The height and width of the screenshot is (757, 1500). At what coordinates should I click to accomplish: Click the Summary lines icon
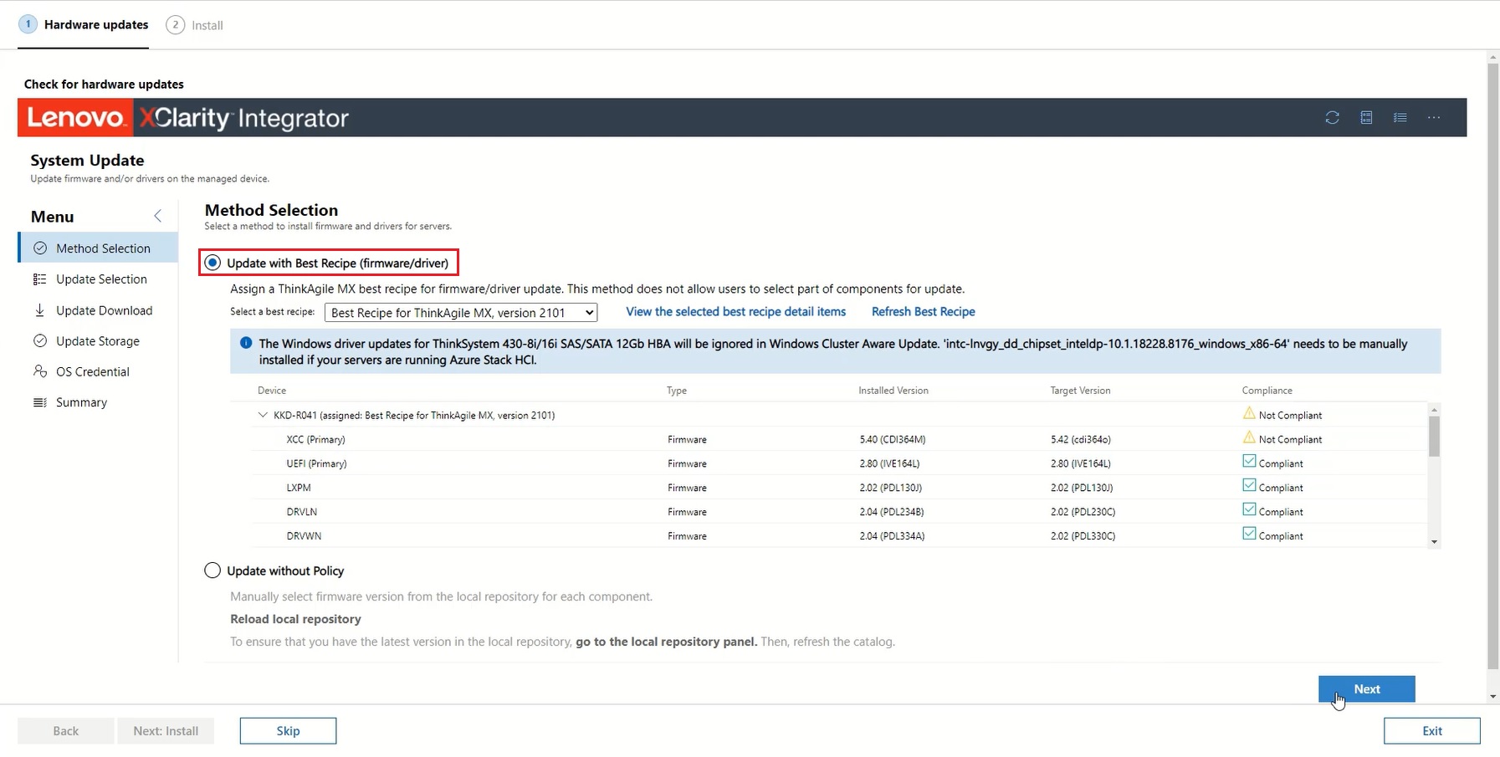click(39, 402)
